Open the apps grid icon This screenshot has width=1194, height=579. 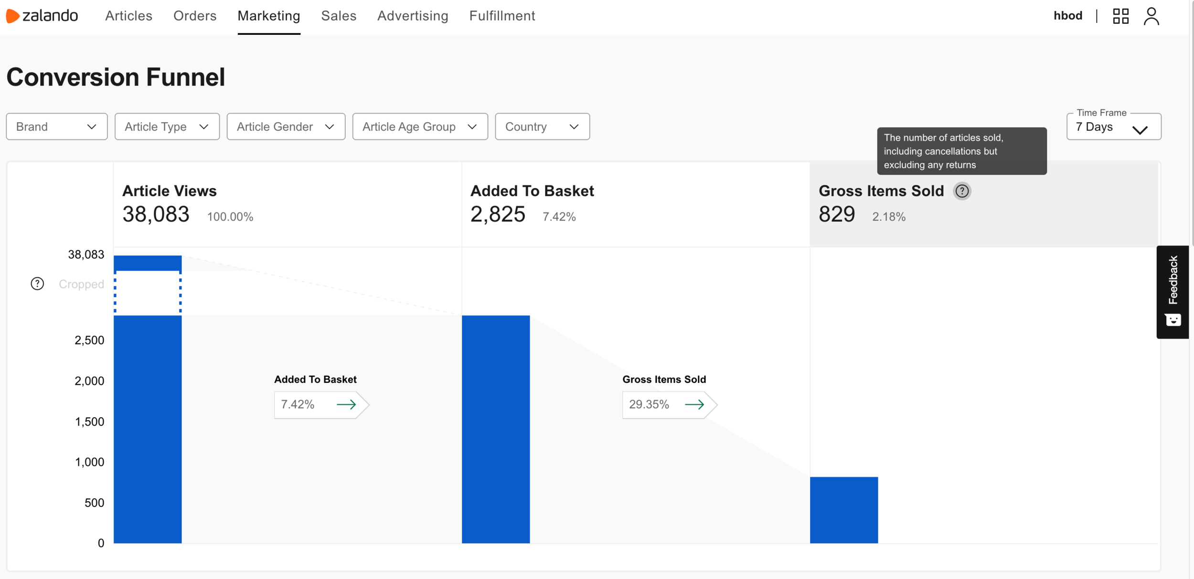coord(1120,16)
